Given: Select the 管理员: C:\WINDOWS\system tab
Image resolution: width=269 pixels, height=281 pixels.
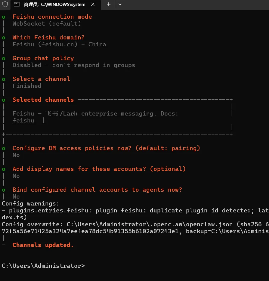Looking at the screenshot, I should click(x=56, y=5).
